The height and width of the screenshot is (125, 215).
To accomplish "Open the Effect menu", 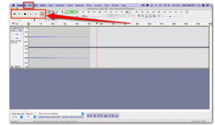I will 89,5.
